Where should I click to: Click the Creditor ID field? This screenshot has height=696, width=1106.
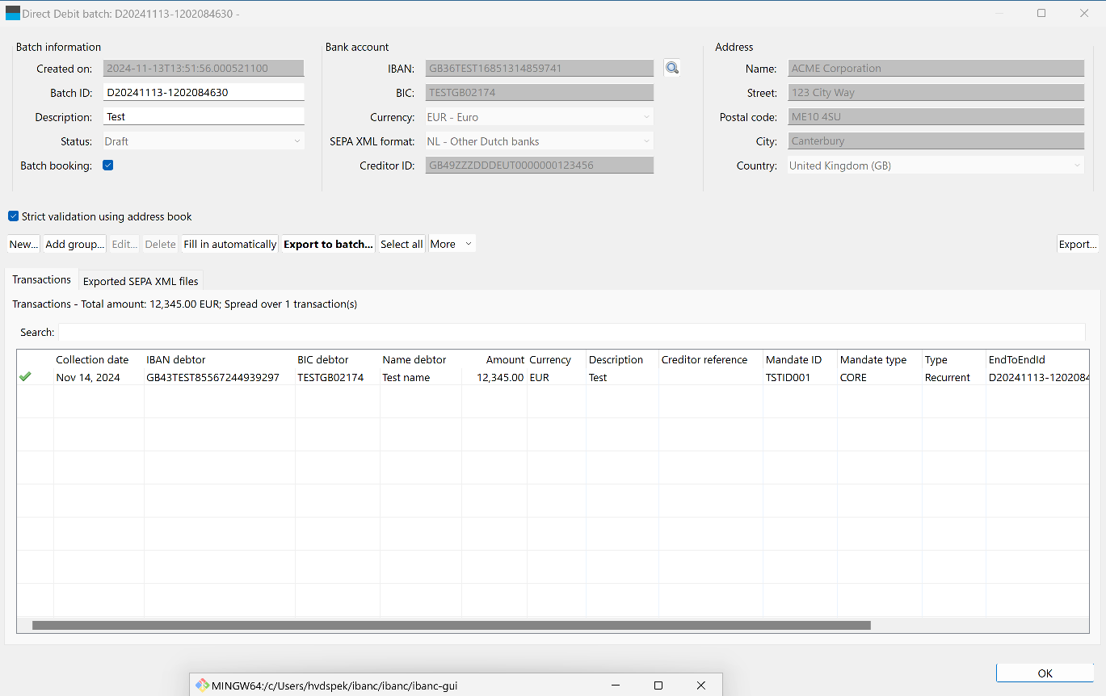coord(539,166)
